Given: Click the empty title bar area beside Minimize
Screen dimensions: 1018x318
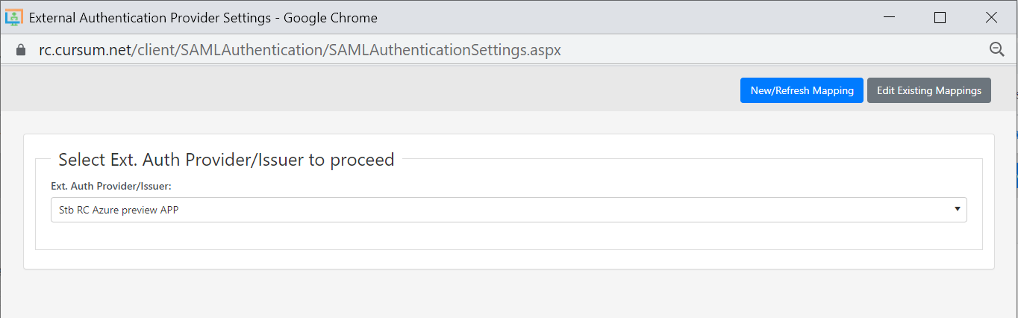Looking at the screenshot, I should pos(672,17).
